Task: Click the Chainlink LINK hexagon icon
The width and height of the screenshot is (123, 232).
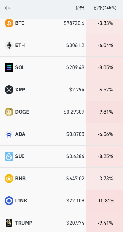Action: [x=9, y=201]
